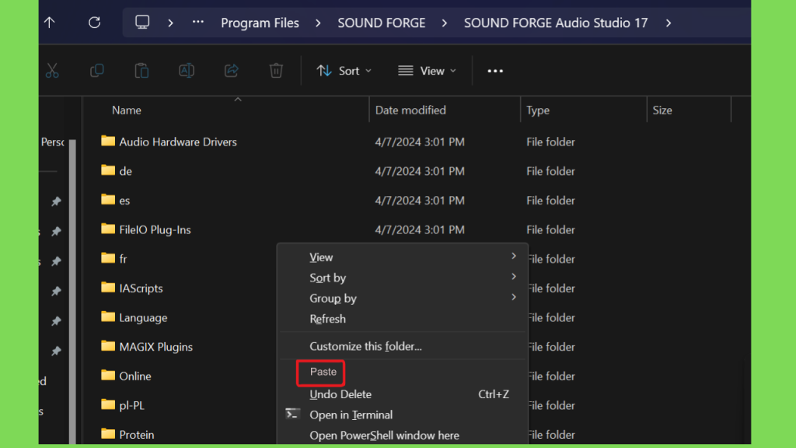796x448 pixels.
Task: Expand the View submenu arrow in context menu
Action: coord(514,256)
